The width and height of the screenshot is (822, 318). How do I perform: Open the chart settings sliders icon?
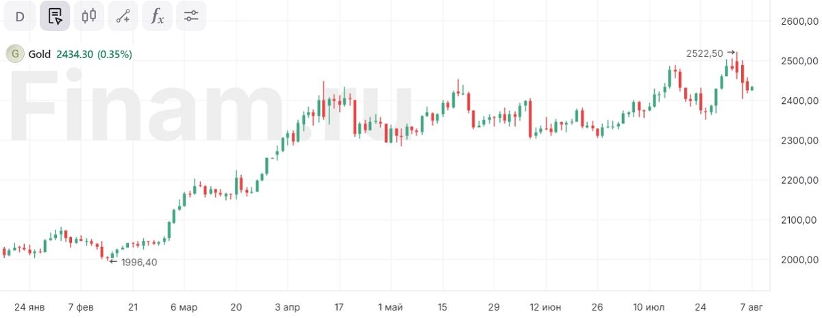click(x=191, y=16)
